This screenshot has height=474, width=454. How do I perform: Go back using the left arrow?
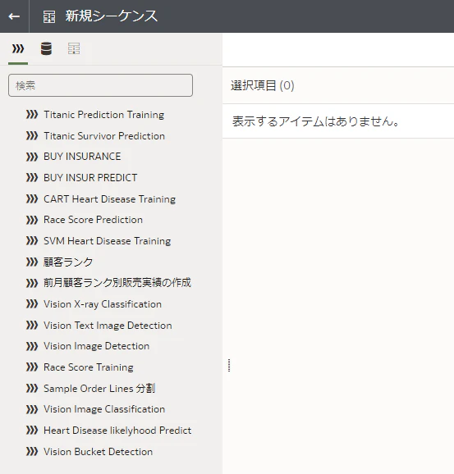click(14, 16)
